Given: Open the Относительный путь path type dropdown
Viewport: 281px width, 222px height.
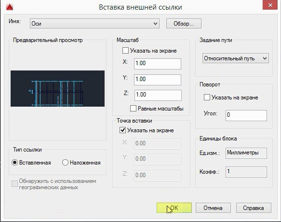Looking at the screenshot, I should [x=236, y=58].
